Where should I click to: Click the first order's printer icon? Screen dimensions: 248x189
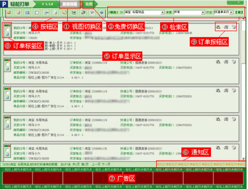pyautogui.click(x=218, y=27)
